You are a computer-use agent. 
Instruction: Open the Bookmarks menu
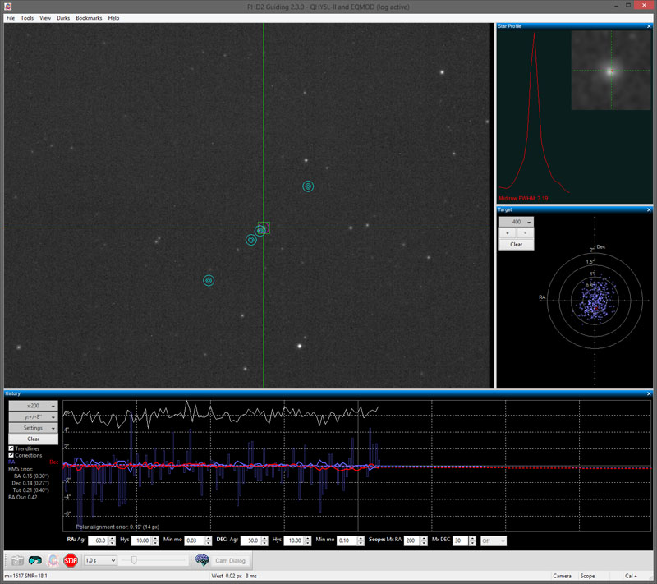(89, 17)
